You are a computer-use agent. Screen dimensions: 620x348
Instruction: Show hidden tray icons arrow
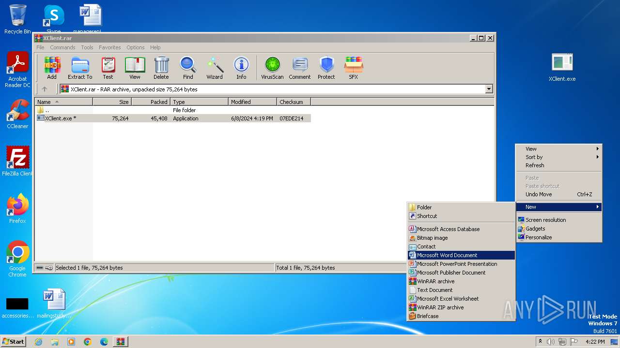pos(540,341)
